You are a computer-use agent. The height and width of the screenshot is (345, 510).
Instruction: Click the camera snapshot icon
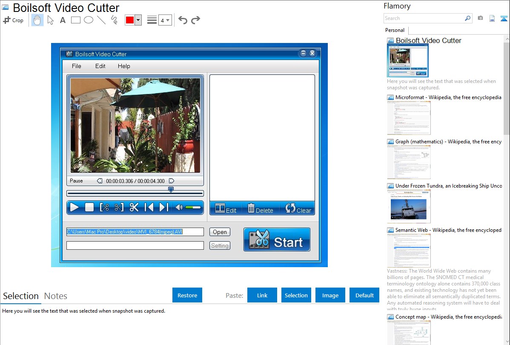(x=480, y=18)
